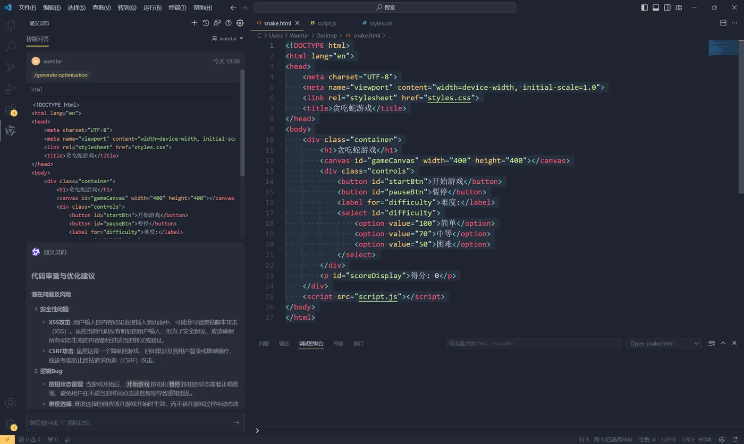This screenshot has width=744, height=444.
Task: Open the 运行(R) menu
Action: (153, 7)
